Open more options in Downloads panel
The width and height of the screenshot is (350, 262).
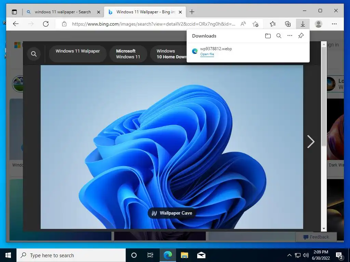[290, 35]
